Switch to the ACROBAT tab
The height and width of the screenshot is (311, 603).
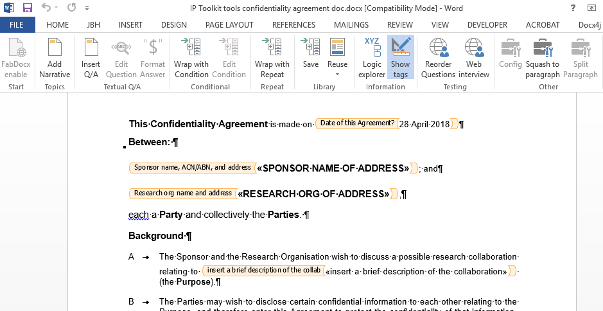point(543,25)
